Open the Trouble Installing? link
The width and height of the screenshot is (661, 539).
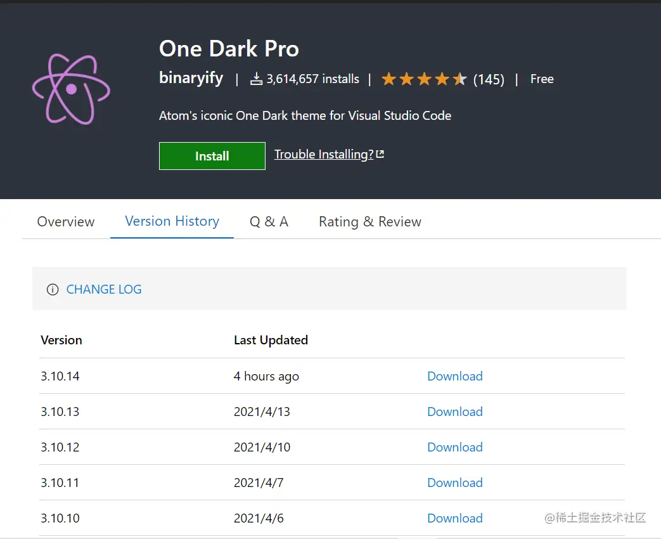(x=323, y=155)
